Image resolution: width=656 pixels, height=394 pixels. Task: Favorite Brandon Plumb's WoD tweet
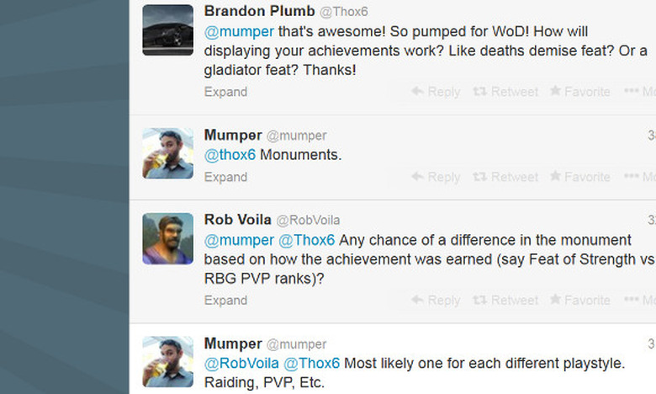pyautogui.click(x=579, y=92)
